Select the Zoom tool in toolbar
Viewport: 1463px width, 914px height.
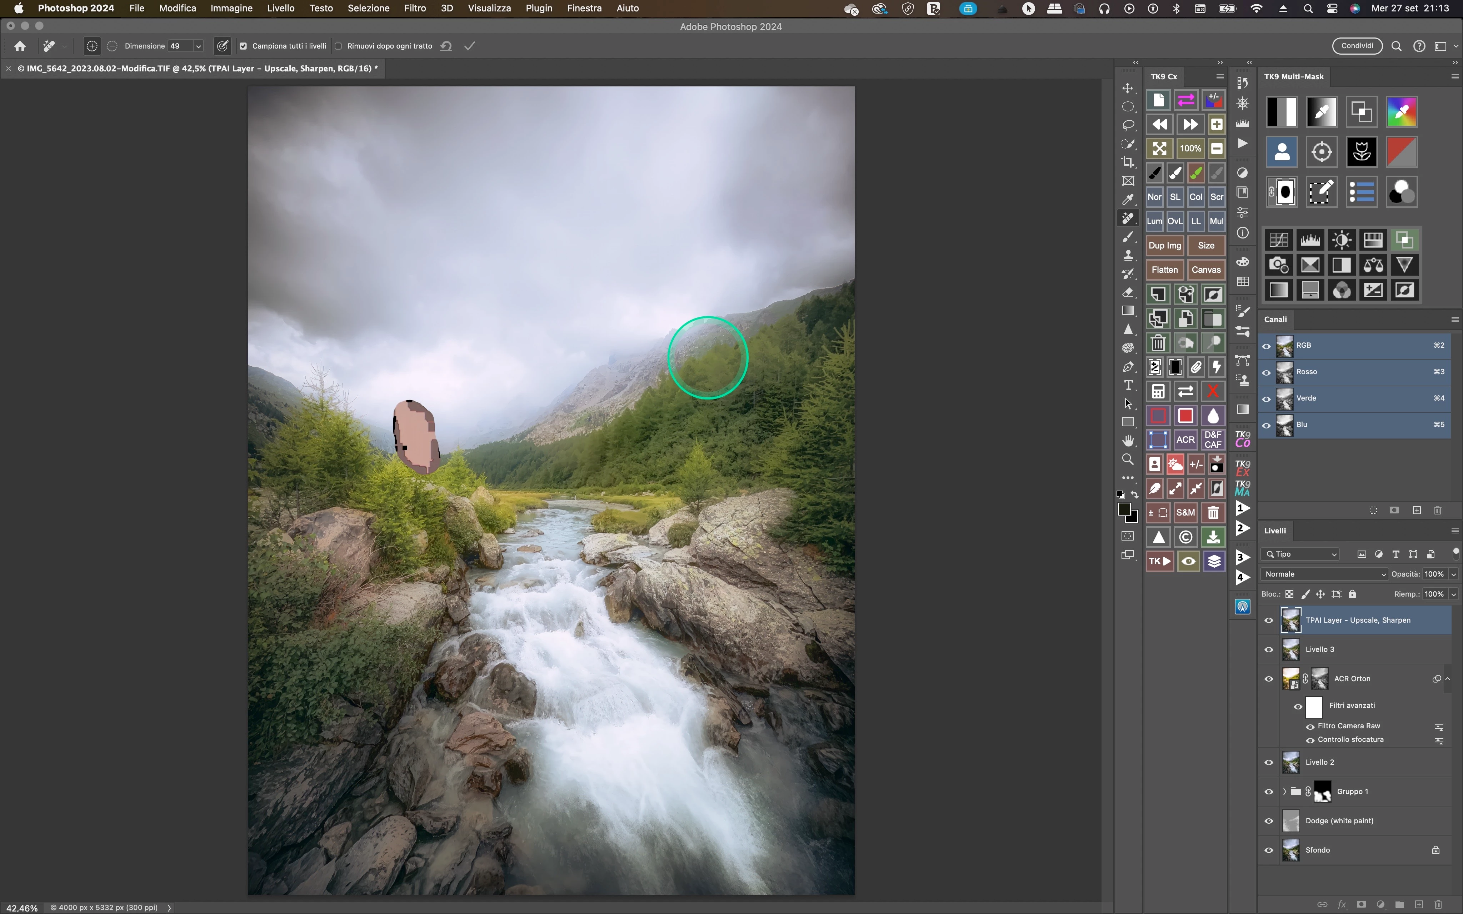tap(1128, 459)
